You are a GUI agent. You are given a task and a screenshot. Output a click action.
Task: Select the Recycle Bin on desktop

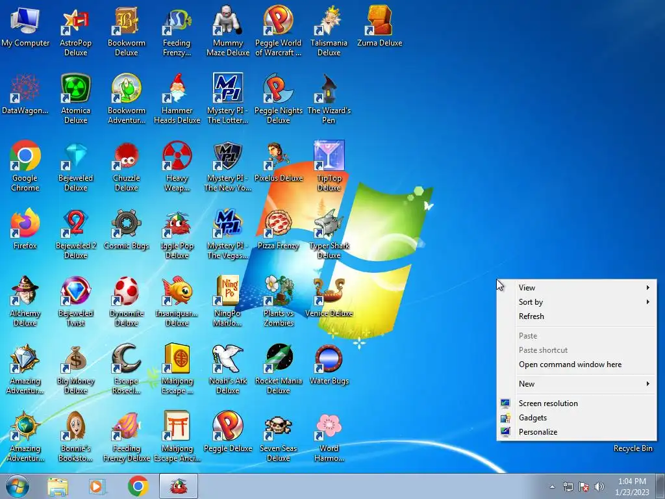(x=633, y=448)
